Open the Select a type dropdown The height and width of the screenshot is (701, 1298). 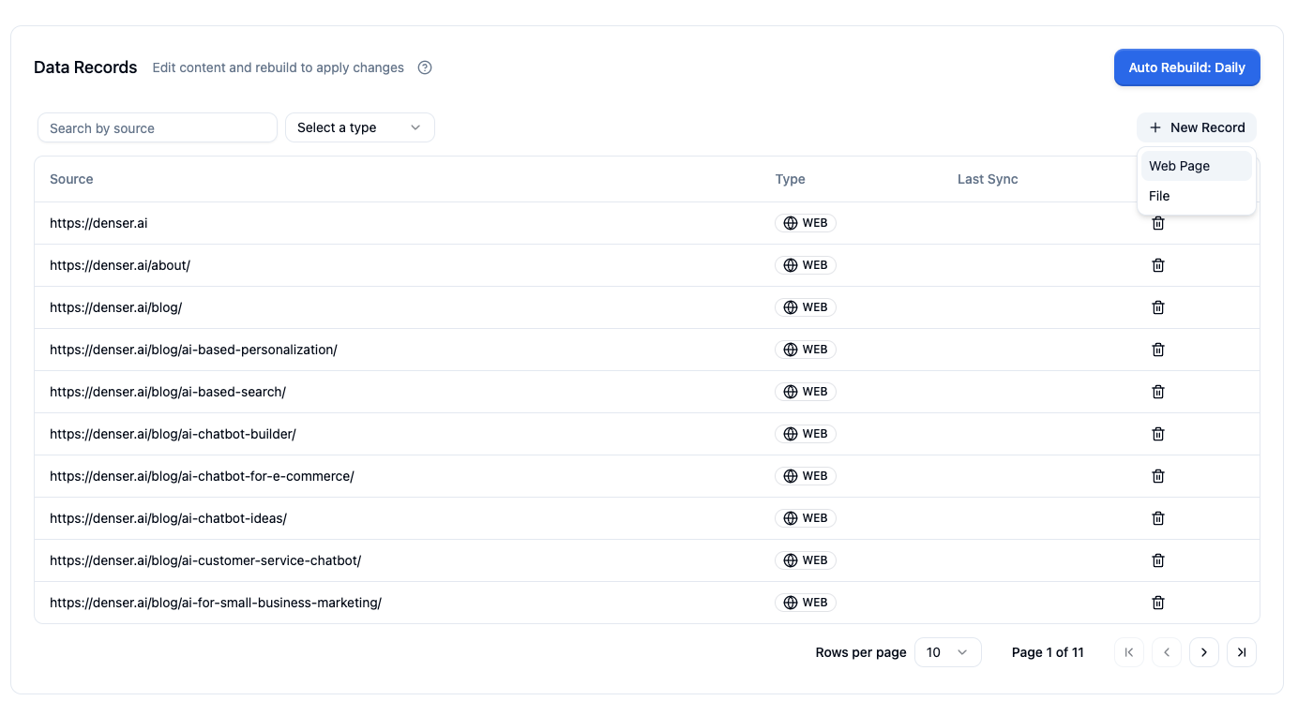tap(360, 127)
